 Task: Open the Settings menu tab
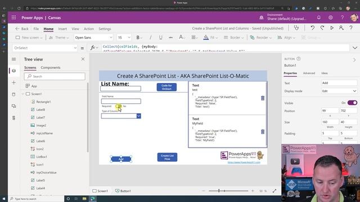105,29
